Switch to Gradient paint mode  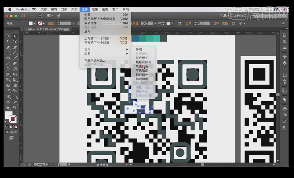pyautogui.click(x=11, y=127)
